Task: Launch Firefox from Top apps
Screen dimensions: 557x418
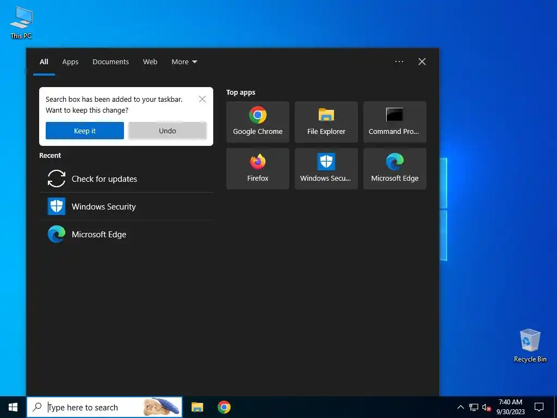Action: (x=257, y=169)
